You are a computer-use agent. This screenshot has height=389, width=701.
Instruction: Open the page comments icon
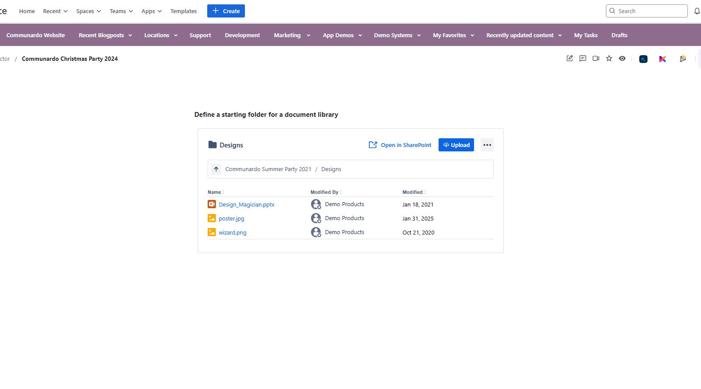click(583, 58)
